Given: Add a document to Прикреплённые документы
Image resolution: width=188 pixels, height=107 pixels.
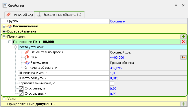Looking at the screenshot, I should coord(183,104).
